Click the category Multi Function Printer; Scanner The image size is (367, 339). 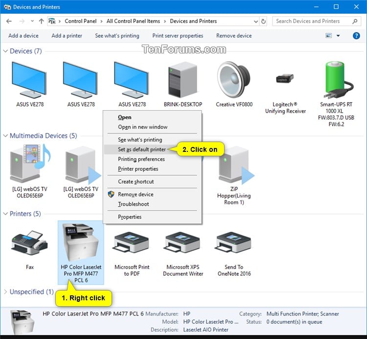pyautogui.click(x=302, y=314)
